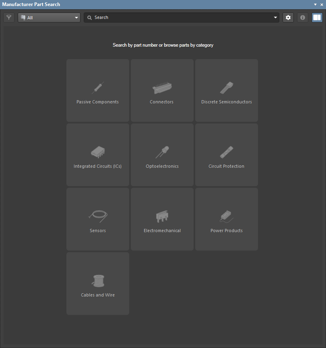Screen dimensions: 326x348
Task: Browse the Power Products category
Action: click(x=226, y=219)
